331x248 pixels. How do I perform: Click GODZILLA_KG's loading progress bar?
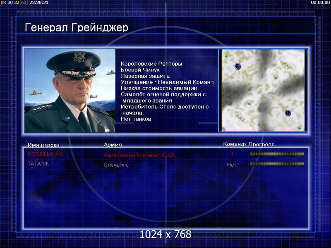coord(277,154)
